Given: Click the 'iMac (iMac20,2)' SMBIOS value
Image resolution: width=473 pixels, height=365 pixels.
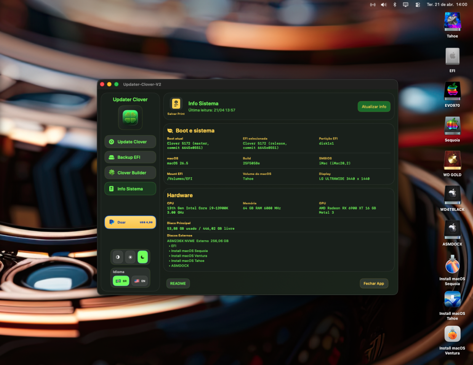Looking at the screenshot, I should 335,163.
